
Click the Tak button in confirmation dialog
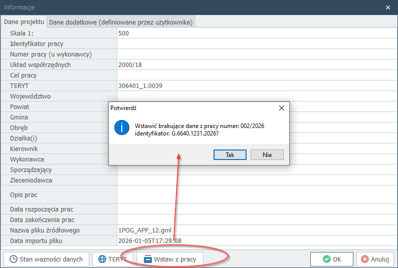230,154
